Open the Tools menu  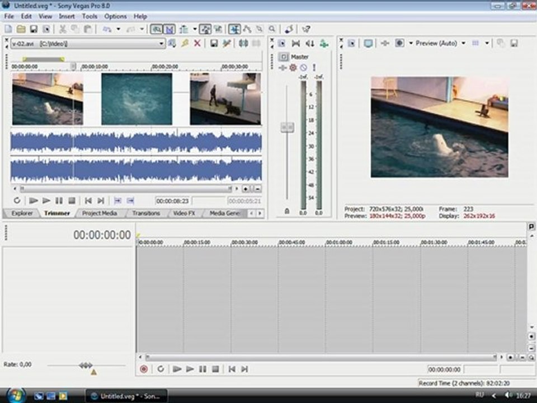[x=89, y=16]
